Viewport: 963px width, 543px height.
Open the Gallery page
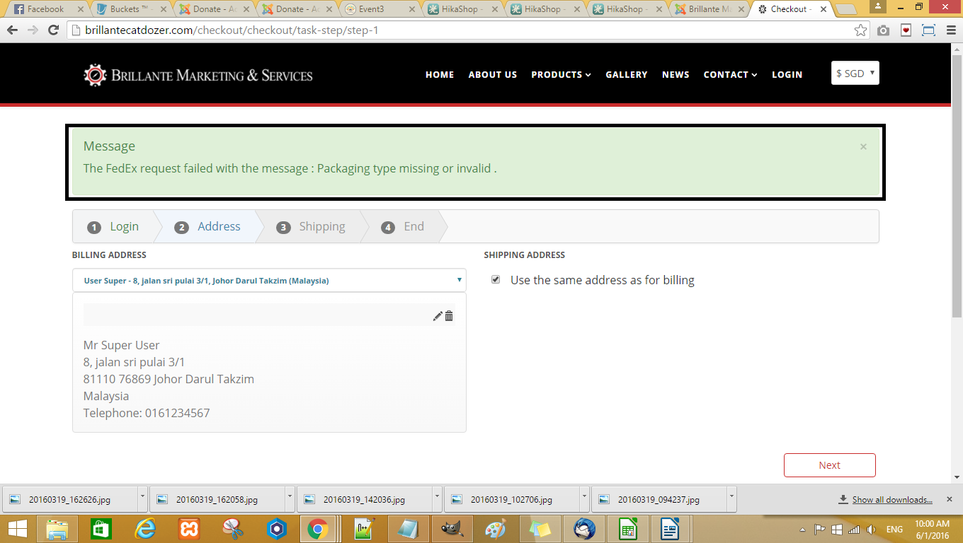(x=627, y=74)
